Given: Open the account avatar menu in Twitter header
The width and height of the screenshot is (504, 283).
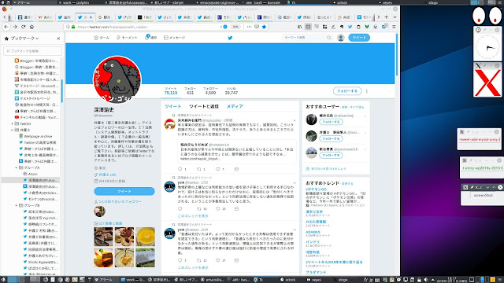Looking at the screenshot, I should point(341,38).
